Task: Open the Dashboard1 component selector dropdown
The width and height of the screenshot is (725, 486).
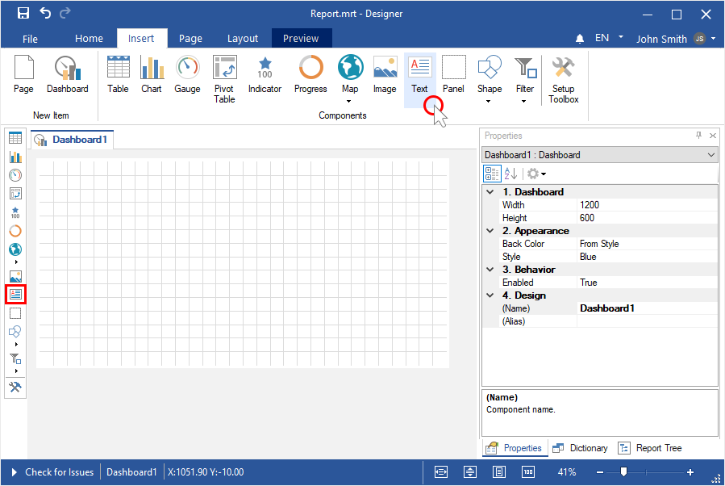Action: [710, 155]
